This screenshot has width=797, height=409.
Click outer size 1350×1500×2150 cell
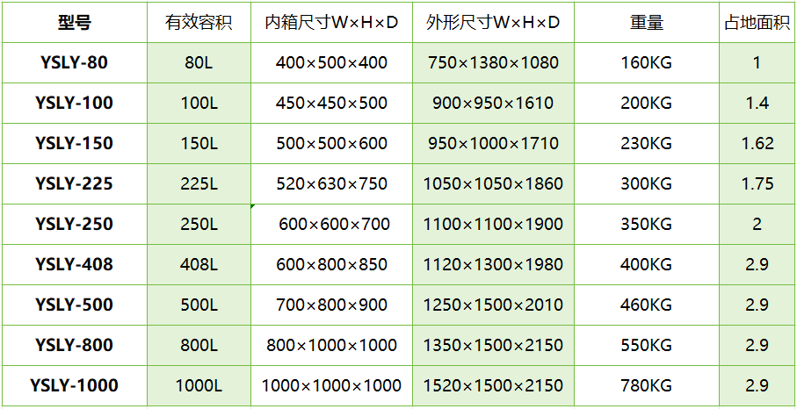click(x=493, y=346)
